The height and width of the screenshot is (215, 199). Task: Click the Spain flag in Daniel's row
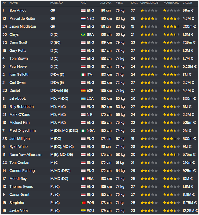[x=83, y=91]
